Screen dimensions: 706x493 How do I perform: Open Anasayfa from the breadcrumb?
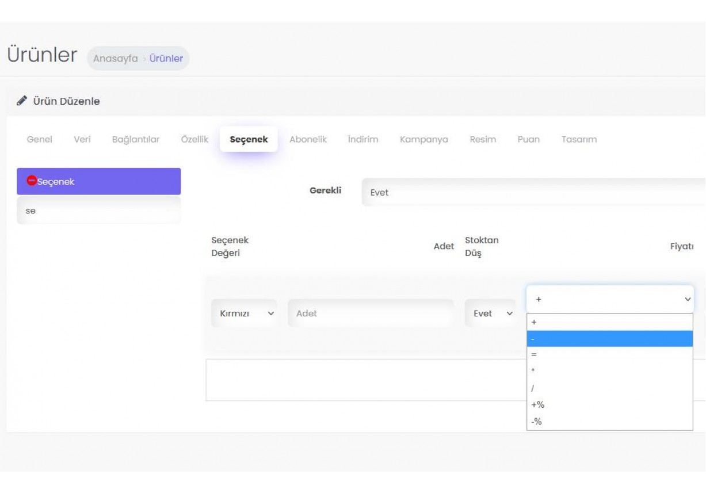(115, 58)
